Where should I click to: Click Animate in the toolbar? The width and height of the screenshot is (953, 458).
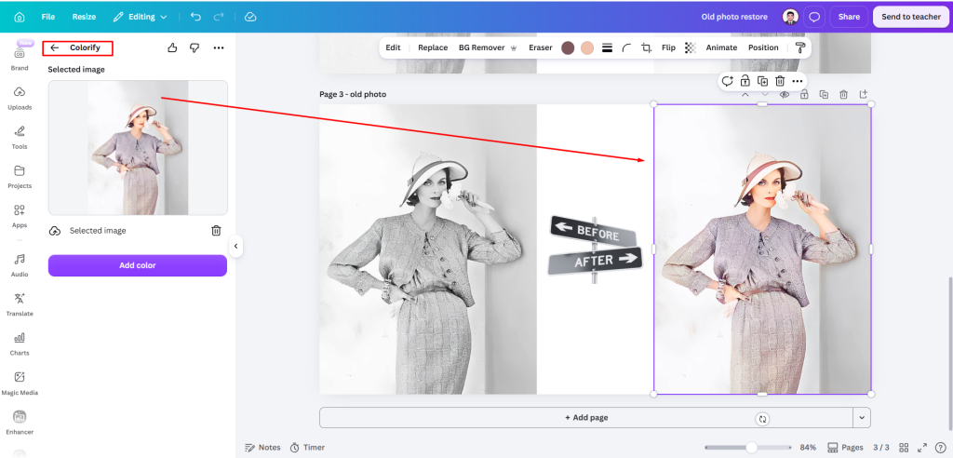(x=721, y=47)
